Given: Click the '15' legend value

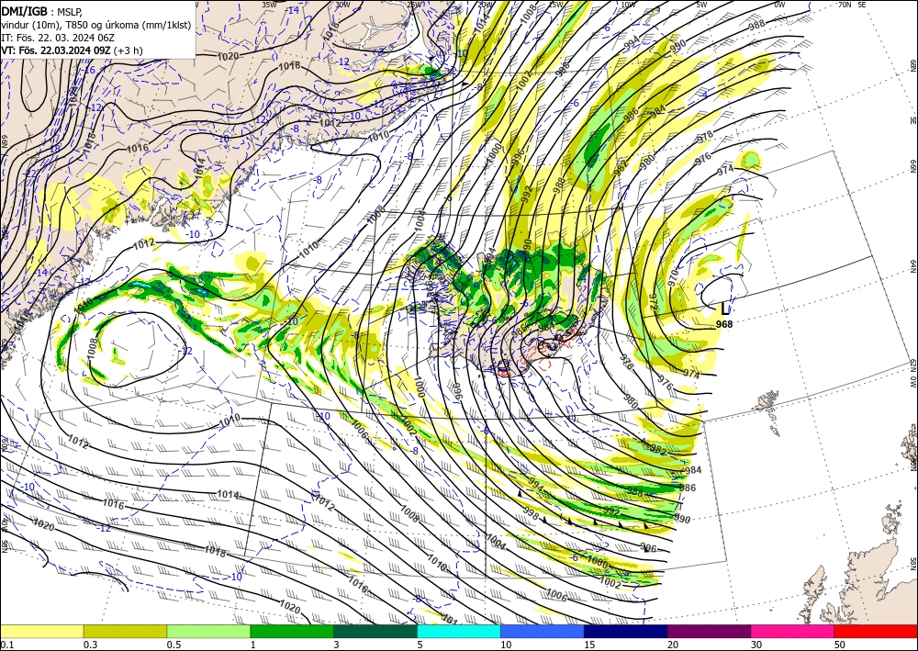Looking at the screenshot, I should point(589,645).
